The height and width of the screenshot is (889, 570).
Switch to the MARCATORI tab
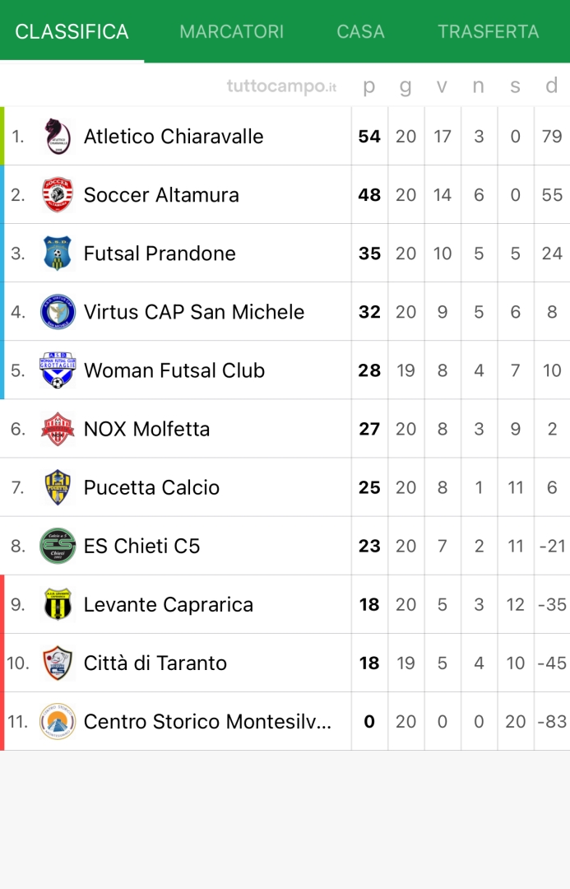[232, 32]
